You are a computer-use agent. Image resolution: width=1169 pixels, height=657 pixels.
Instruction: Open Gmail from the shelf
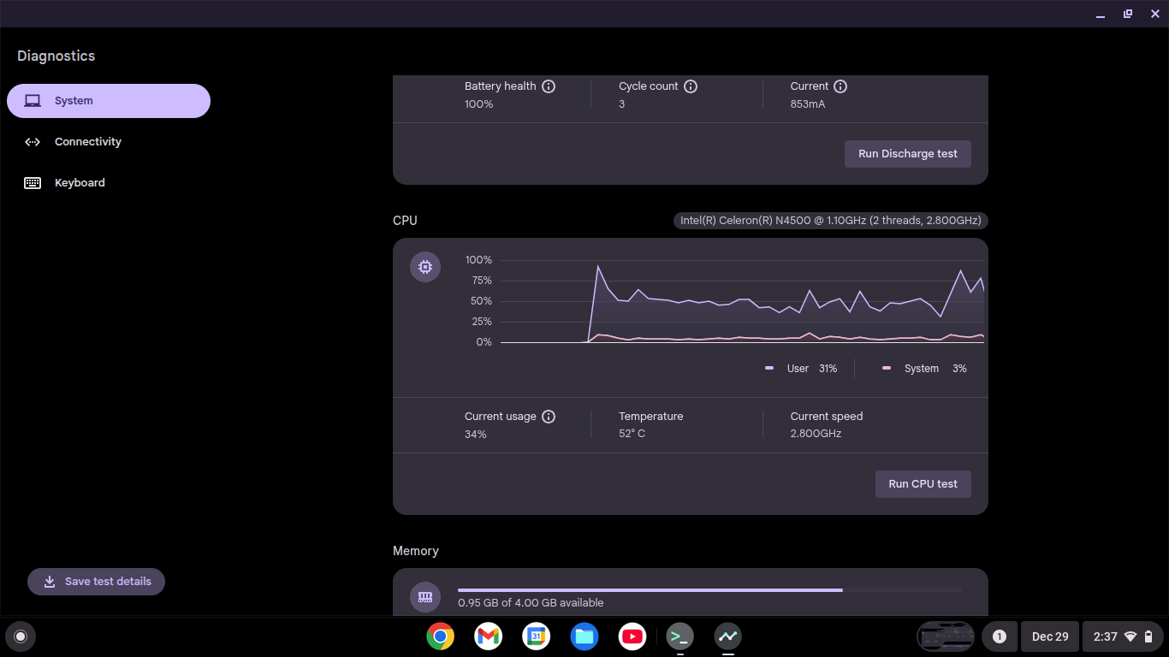click(x=489, y=636)
